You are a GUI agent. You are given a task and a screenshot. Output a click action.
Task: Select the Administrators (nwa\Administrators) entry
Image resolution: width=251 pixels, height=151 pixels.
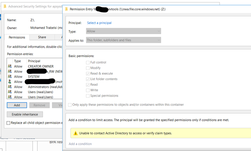tap(35, 87)
